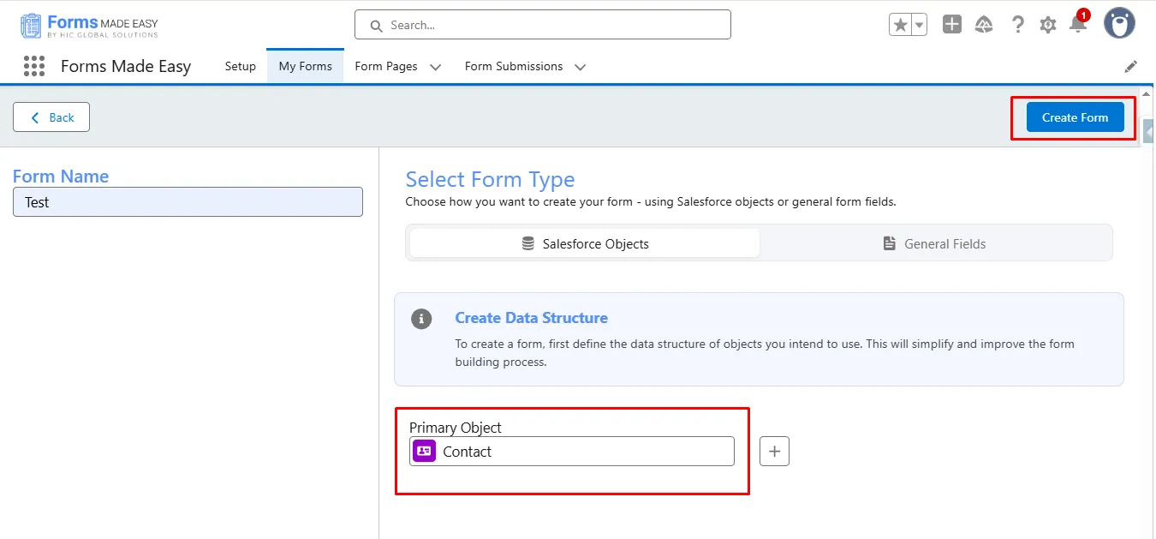Click the pencil edit navigation icon

point(1131,66)
